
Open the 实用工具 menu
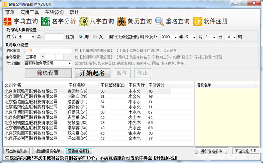[x=29, y=12]
